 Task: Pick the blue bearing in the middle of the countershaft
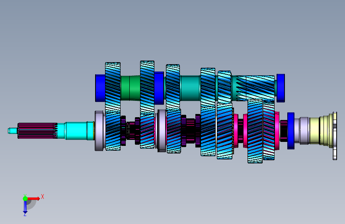point(159,88)
